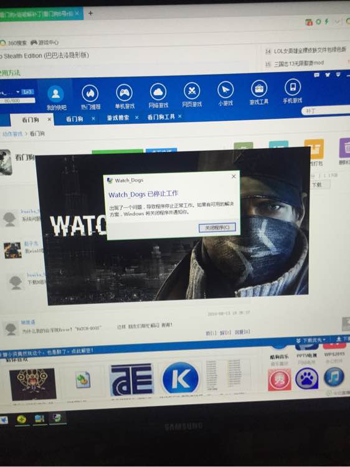Open 热门推荐 flame icon

coord(90,93)
